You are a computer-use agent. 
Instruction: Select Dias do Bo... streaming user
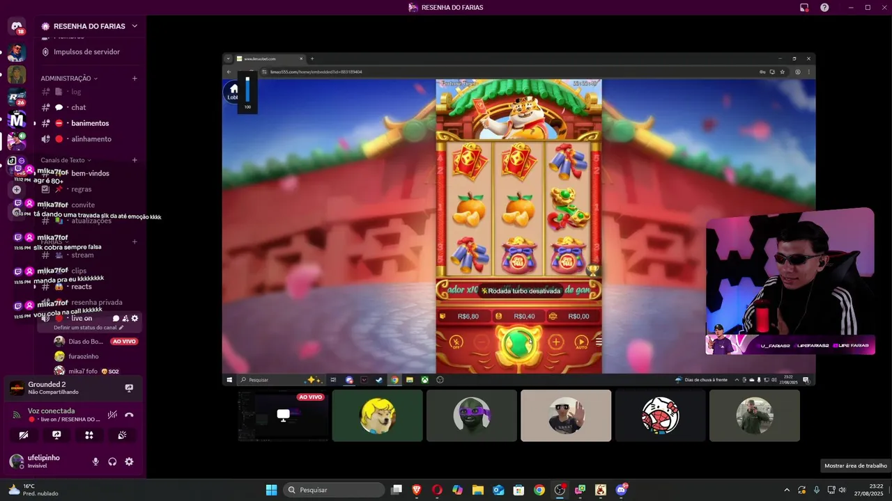tap(96, 341)
